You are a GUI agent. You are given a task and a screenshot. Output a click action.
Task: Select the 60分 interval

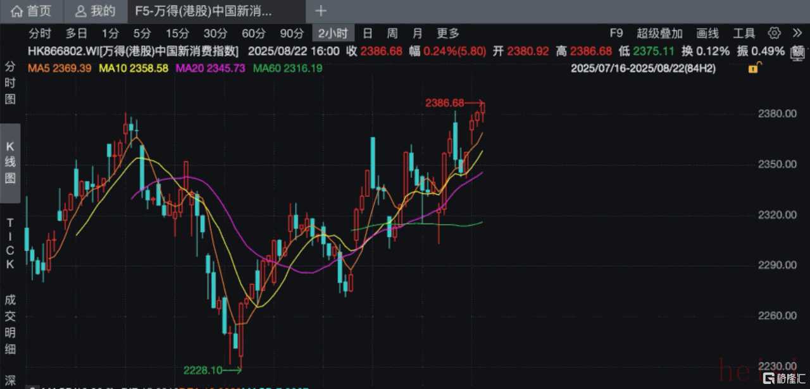[x=253, y=34]
